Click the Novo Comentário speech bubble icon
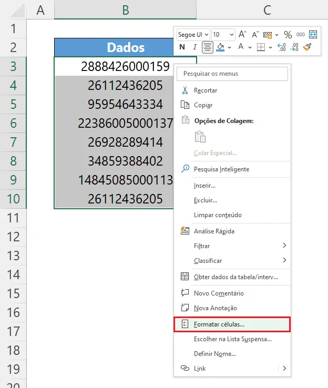The width and height of the screenshot is (328, 388). pyautogui.click(x=185, y=292)
